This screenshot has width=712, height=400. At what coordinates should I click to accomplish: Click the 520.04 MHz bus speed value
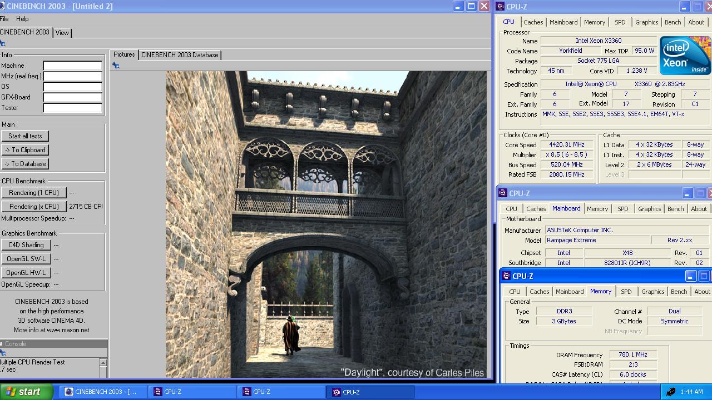point(567,165)
